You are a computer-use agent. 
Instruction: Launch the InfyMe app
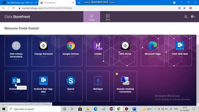pos(98,51)
